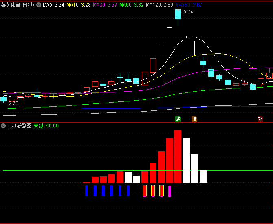Click the red 涨 marker icon

pos(260,119)
